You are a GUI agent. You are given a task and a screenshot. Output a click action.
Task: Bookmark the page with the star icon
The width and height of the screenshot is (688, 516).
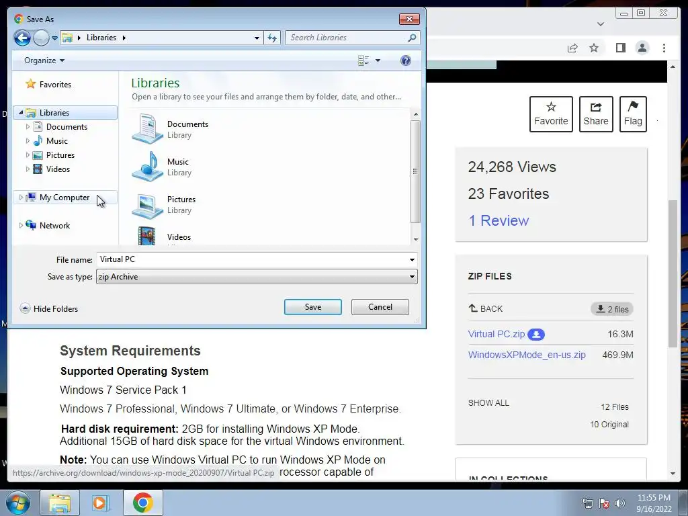[594, 48]
